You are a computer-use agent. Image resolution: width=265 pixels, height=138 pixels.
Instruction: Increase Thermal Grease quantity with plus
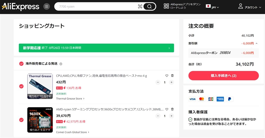click(171, 82)
